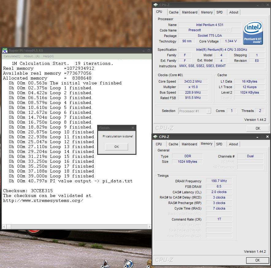271x268 pixels.
Task: Click the Revision value E0
Action: [x=257, y=61]
